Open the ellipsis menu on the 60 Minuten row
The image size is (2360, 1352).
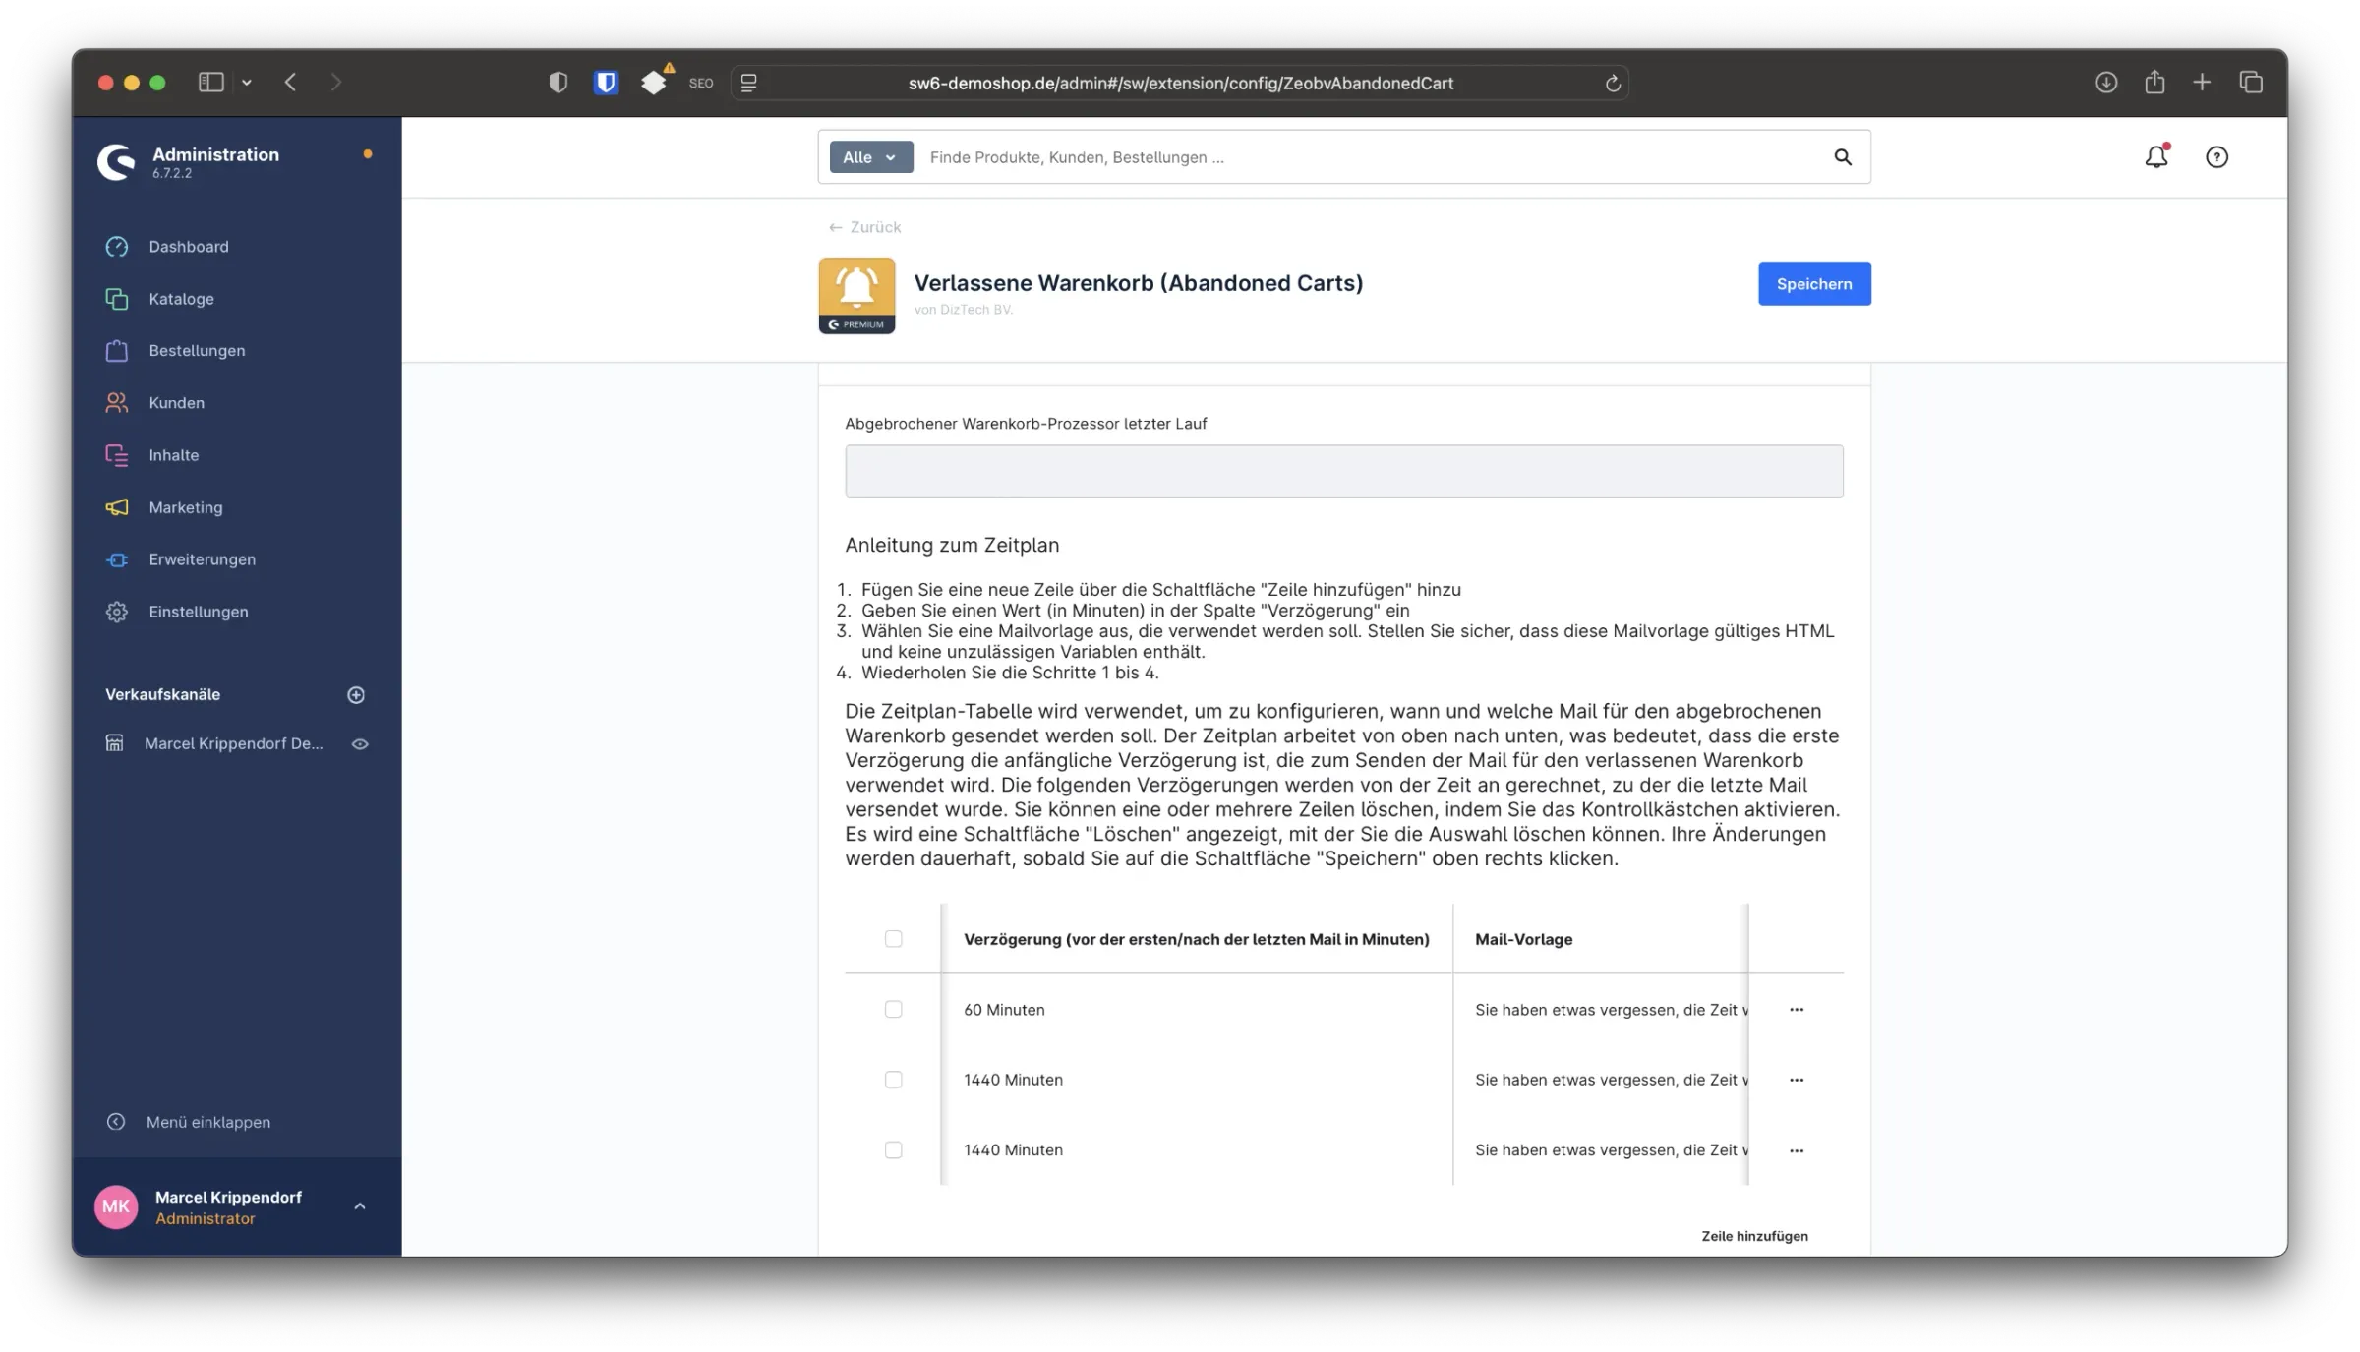(x=1797, y=1009)
